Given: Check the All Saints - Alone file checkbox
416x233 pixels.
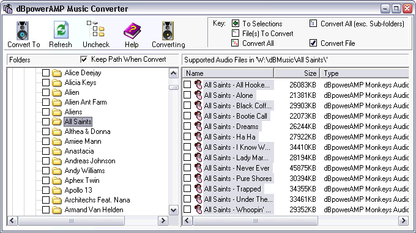Looking at the screenshot, I should click(x=187, y=95).
